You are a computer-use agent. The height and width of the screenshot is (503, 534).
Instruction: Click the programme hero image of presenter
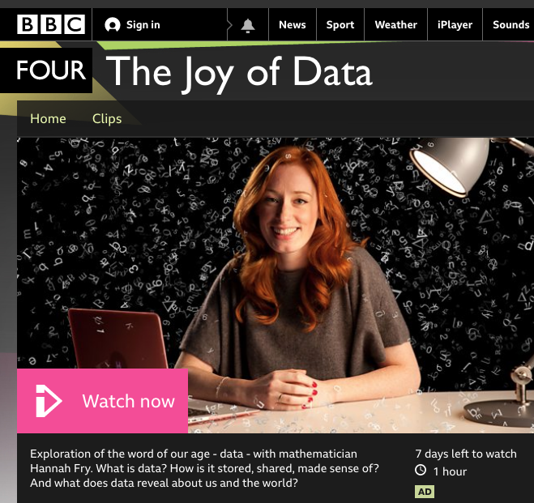(x=276, y=285)
